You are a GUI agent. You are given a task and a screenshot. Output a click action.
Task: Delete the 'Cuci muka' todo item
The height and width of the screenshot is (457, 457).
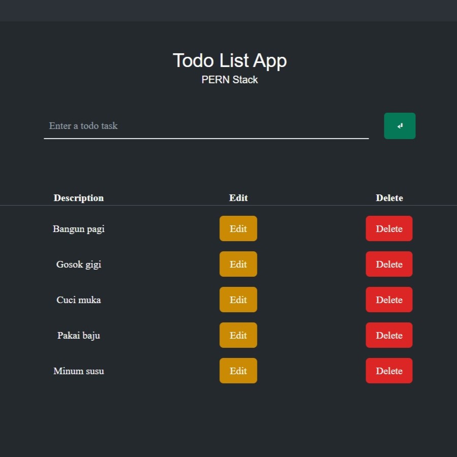click(x=389, y=300)
